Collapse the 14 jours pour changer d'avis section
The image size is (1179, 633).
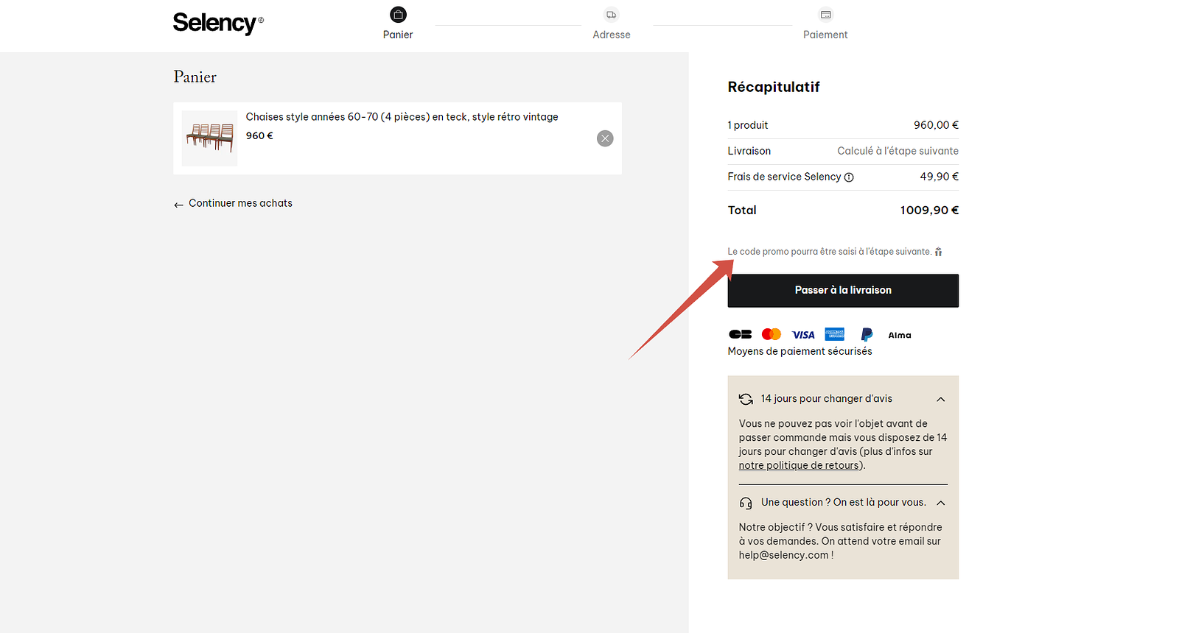click(940, 399)
